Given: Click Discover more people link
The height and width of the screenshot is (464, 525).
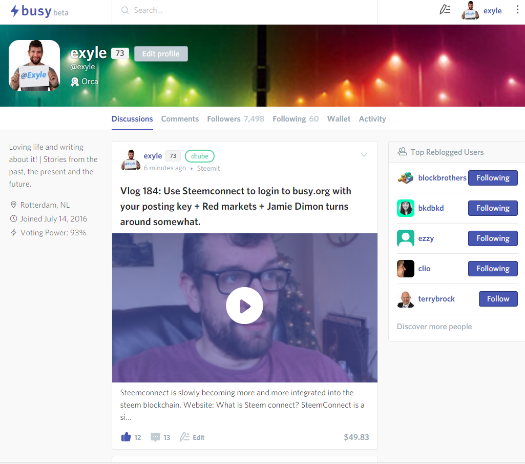Looking at the screenshot, I should coord(434,327).
